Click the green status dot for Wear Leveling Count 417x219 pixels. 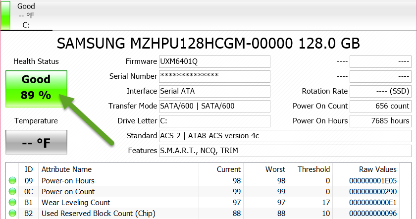point(12,203)
